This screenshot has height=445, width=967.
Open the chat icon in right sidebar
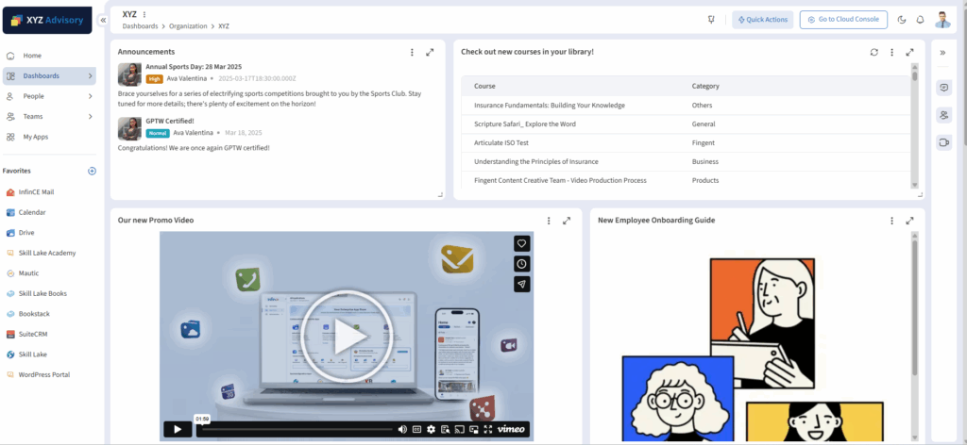(943, 88)
